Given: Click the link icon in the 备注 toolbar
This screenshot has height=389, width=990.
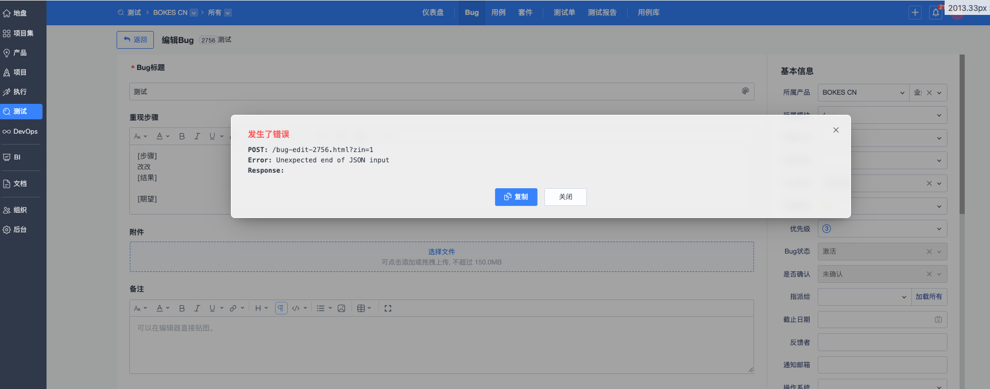Looking at the screenshot, I should pos(233,308).
